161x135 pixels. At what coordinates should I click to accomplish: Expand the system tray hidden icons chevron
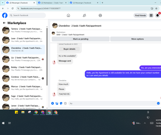point(145,123)
